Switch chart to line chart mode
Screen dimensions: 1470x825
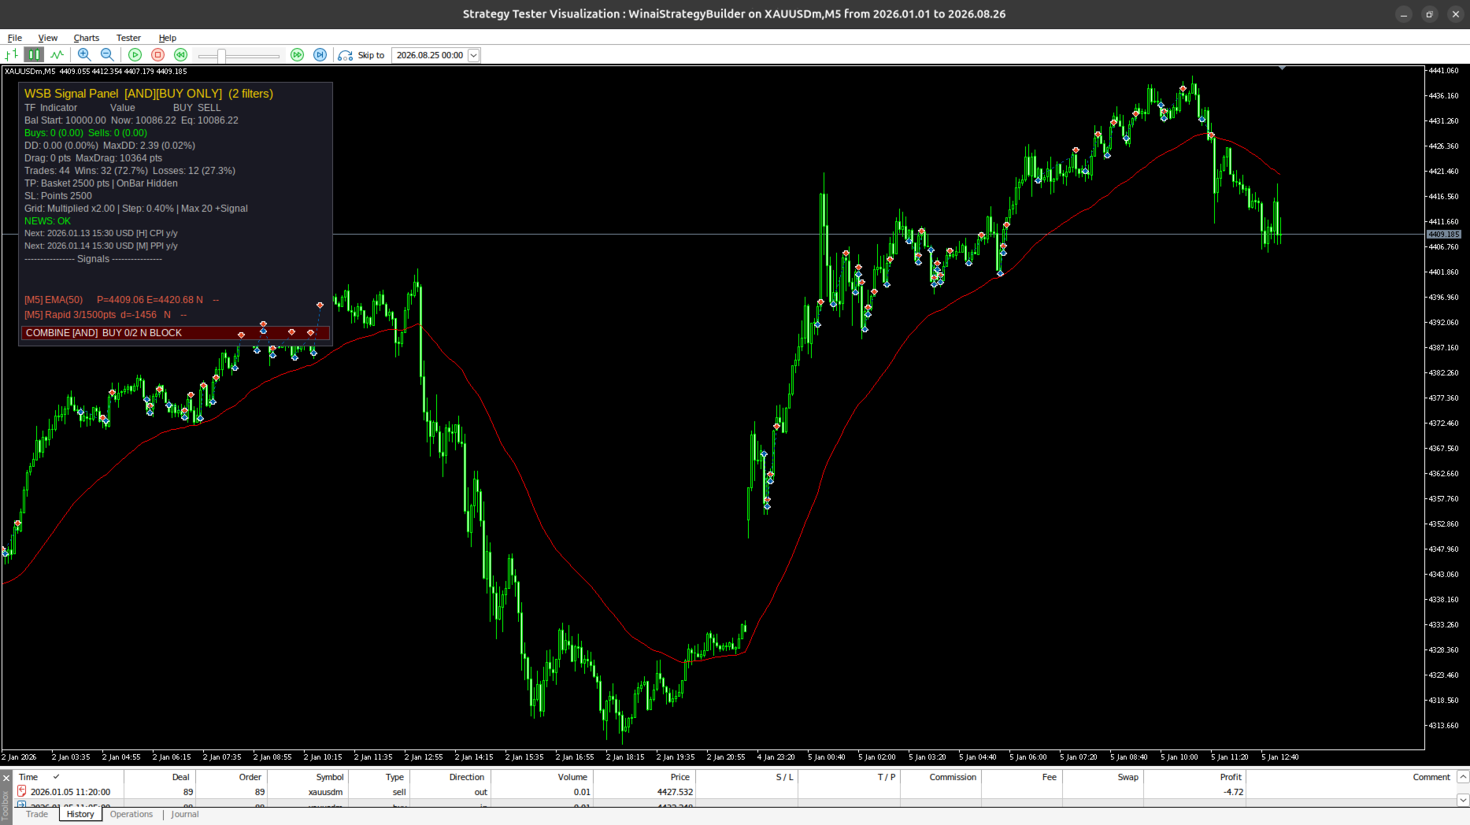coord(57,54)
